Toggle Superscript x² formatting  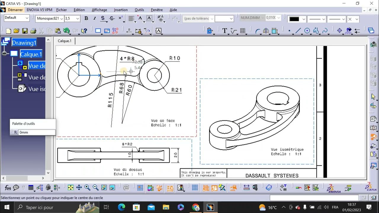[x=121, y=18]
